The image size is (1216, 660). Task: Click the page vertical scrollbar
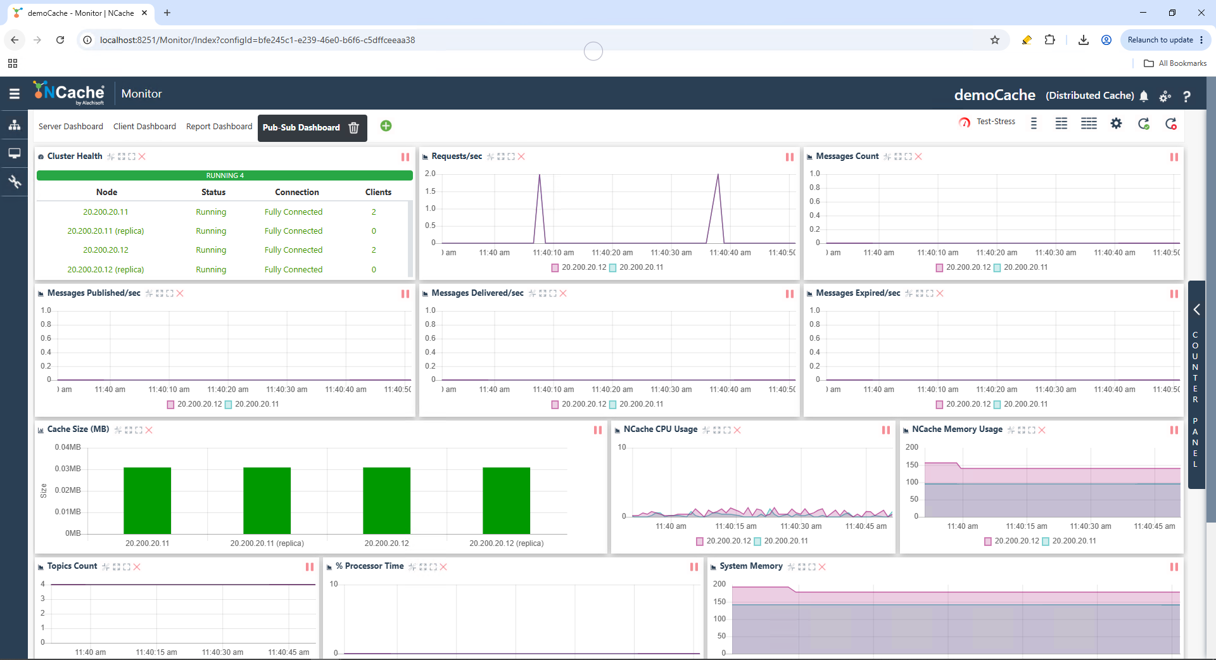click(1211, 301)
